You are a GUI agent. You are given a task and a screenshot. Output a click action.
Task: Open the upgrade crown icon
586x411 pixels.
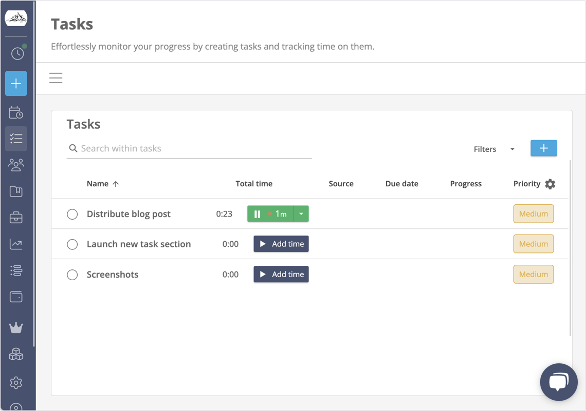tap(16, 327)
